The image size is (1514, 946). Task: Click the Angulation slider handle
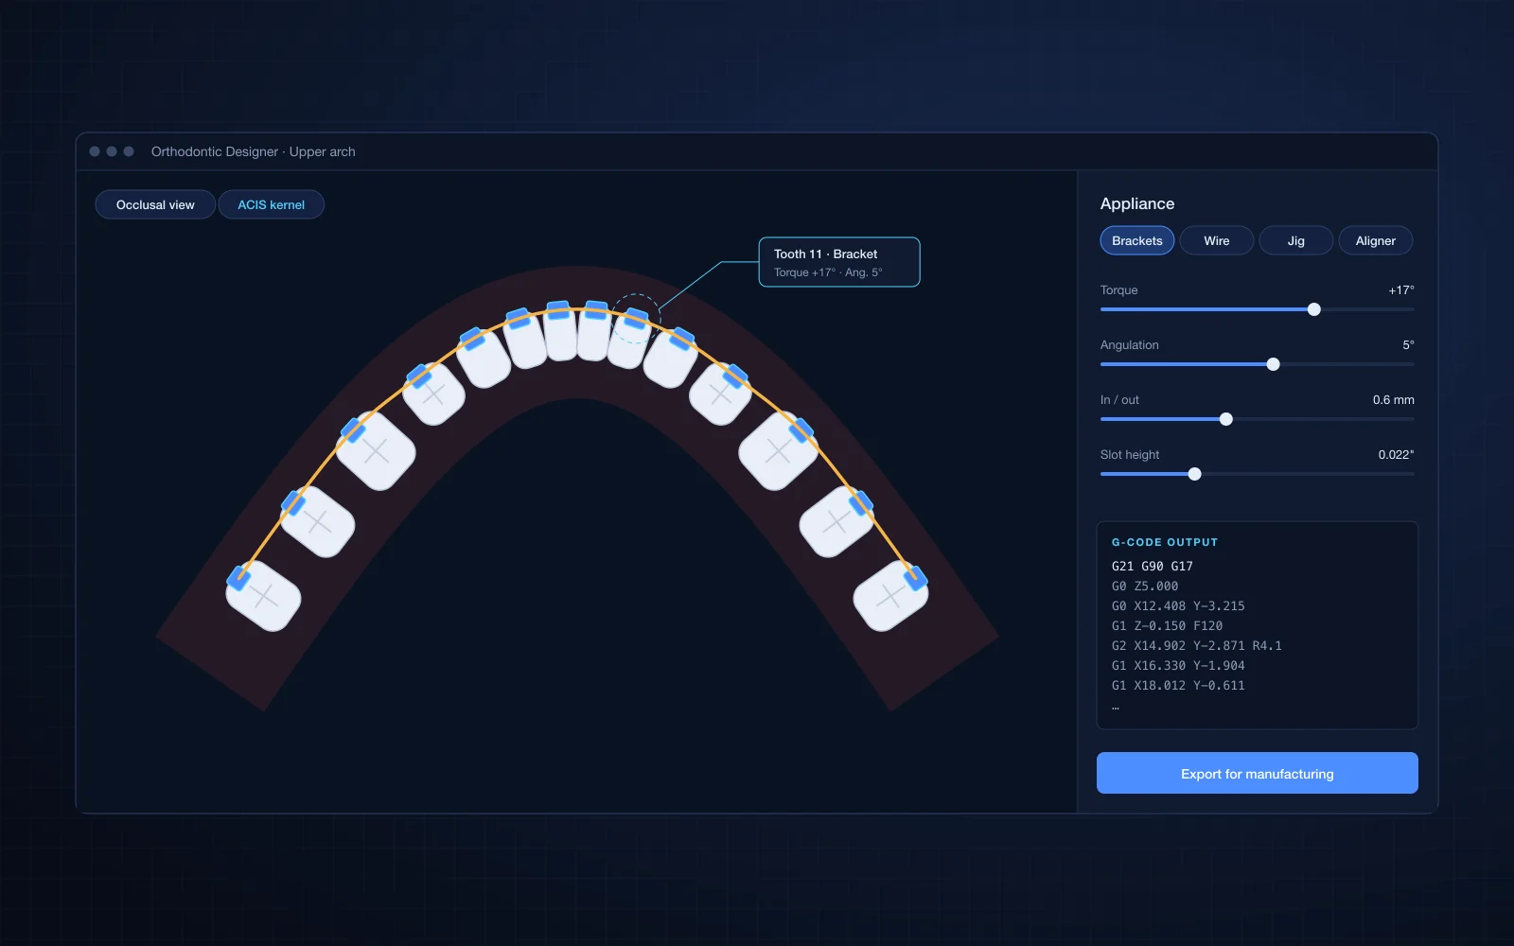(1274, 364)
